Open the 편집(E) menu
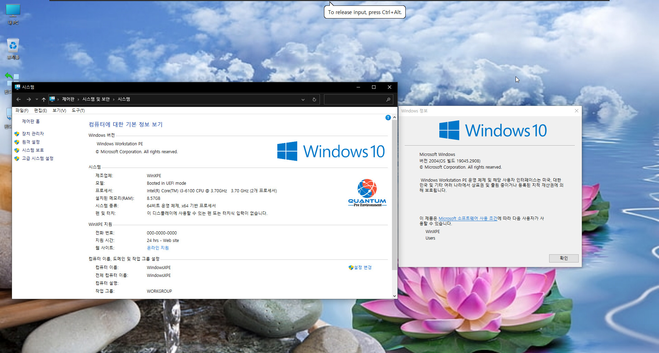The image size is (659, 353). point(41,110)
